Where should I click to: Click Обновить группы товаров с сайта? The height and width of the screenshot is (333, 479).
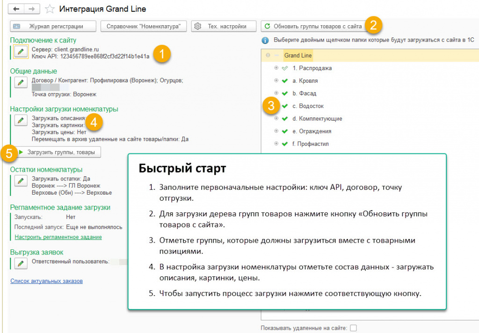(x=313, y=26)
